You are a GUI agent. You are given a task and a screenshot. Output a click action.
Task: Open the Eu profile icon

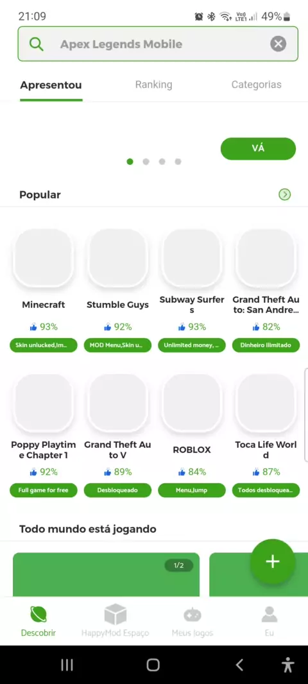pos(269,615)
